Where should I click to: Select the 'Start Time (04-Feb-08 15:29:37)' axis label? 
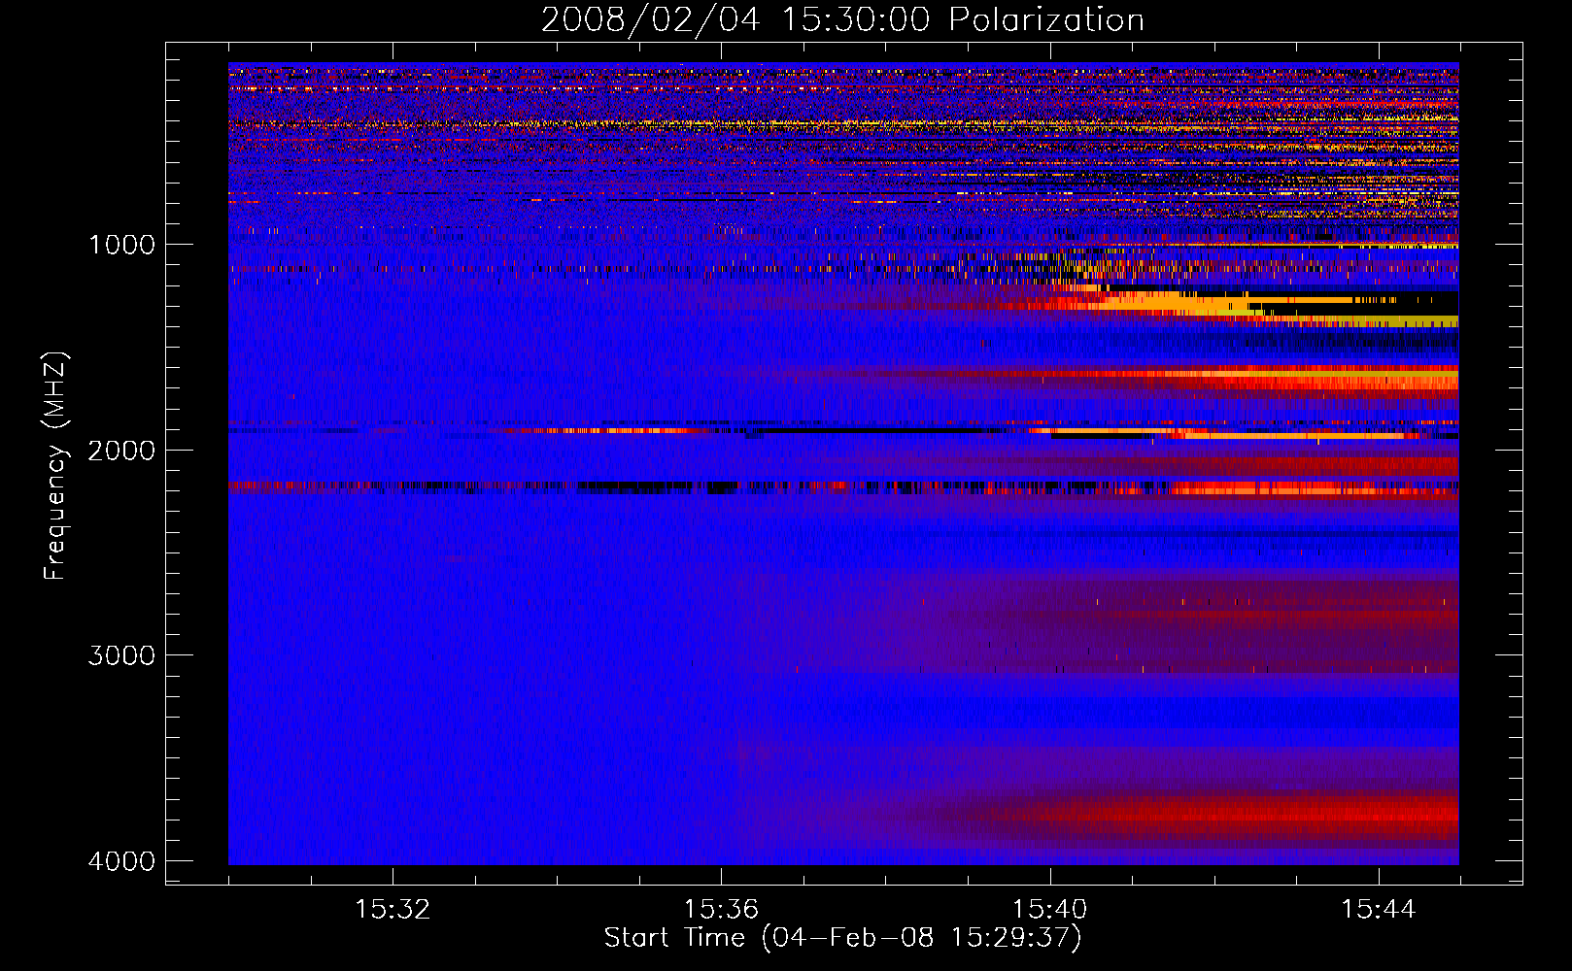[842, 938]
